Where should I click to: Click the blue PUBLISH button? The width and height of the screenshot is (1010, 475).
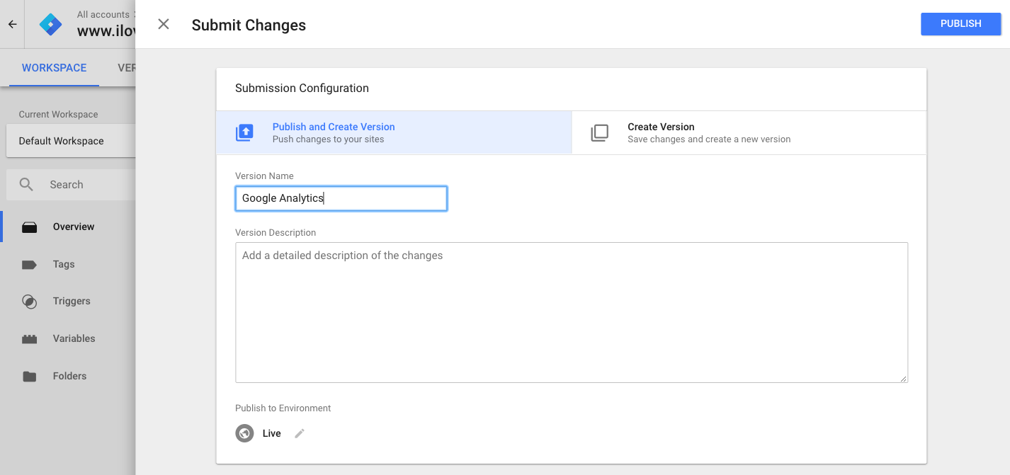(x=960, y=24)
